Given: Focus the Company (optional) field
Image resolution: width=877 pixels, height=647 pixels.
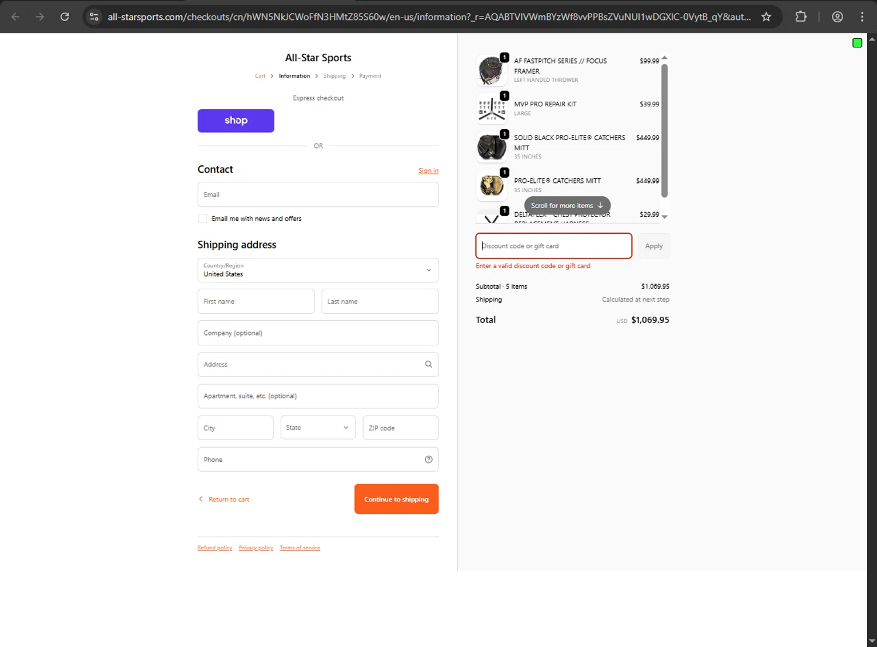Looking at the screenshot, I should (x=318, y=333).
